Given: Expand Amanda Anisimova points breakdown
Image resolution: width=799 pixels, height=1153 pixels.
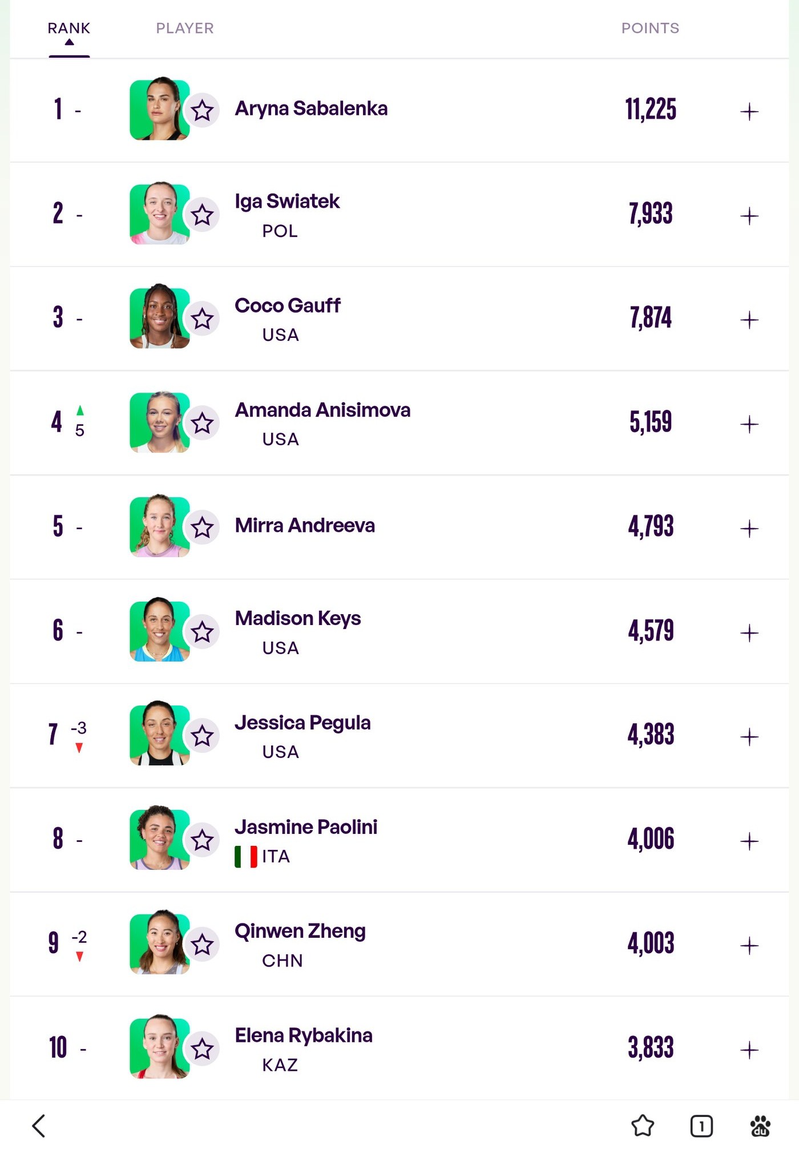Looking at the screenshot, I should pos(749,424).
